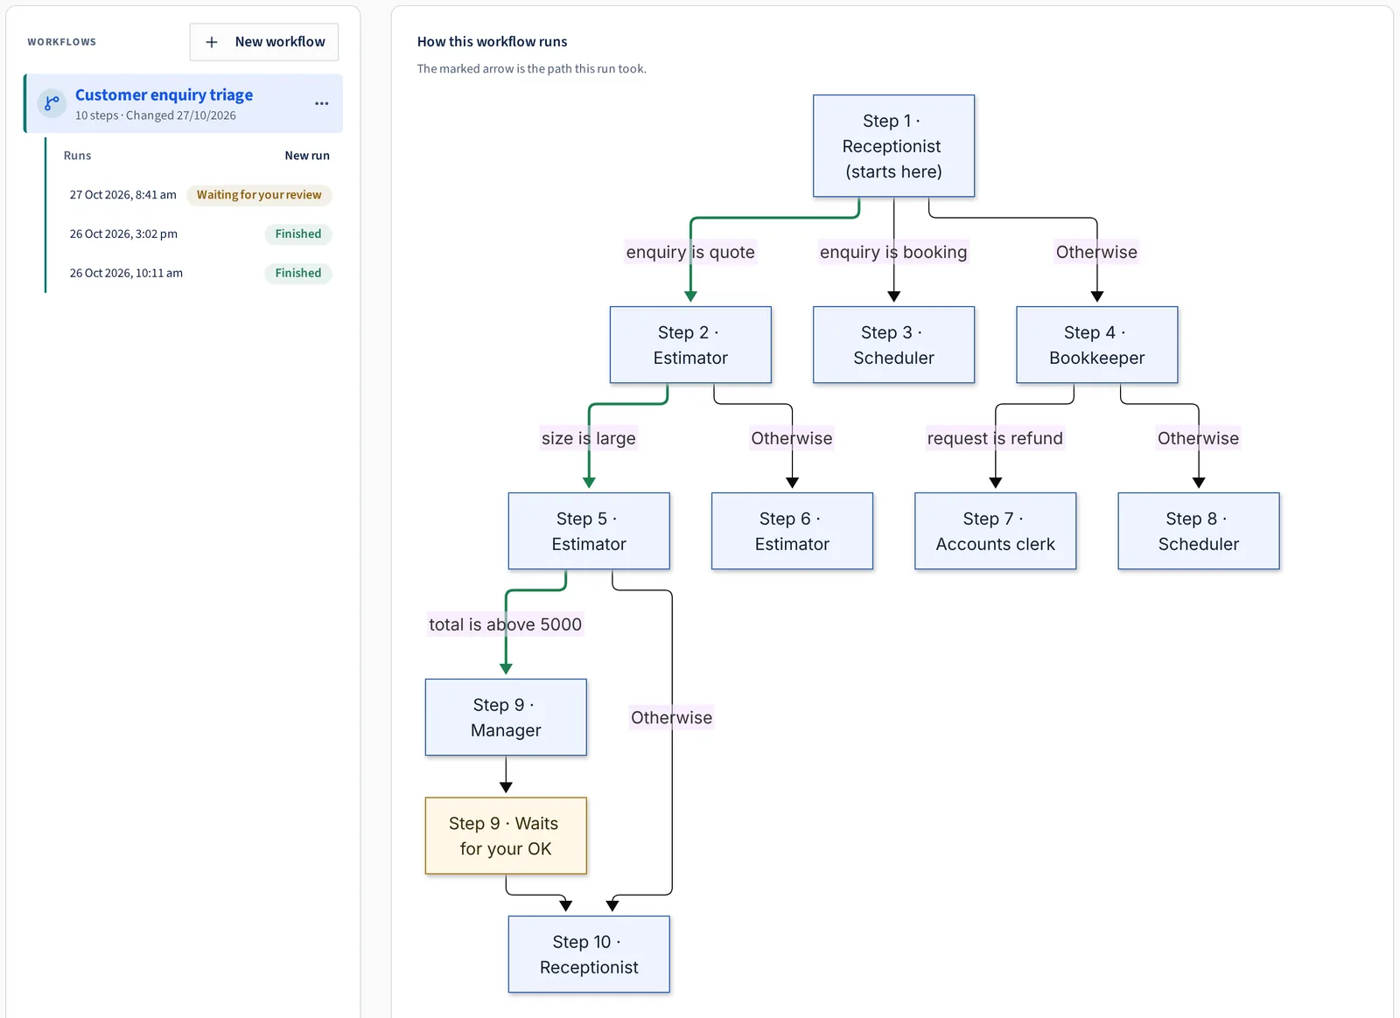This screenshot has width=1400, height=1018.
Task: Select the Step 3 Scheduler node
Action: click(x=893, y=345)
